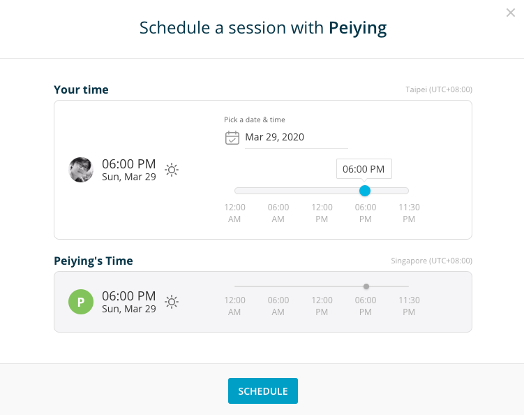The width and height of the screenshot is (524, 415).
Task: Select 12:00 PM on your time slider
Action: pyautogui.click(x=322, y=213)
